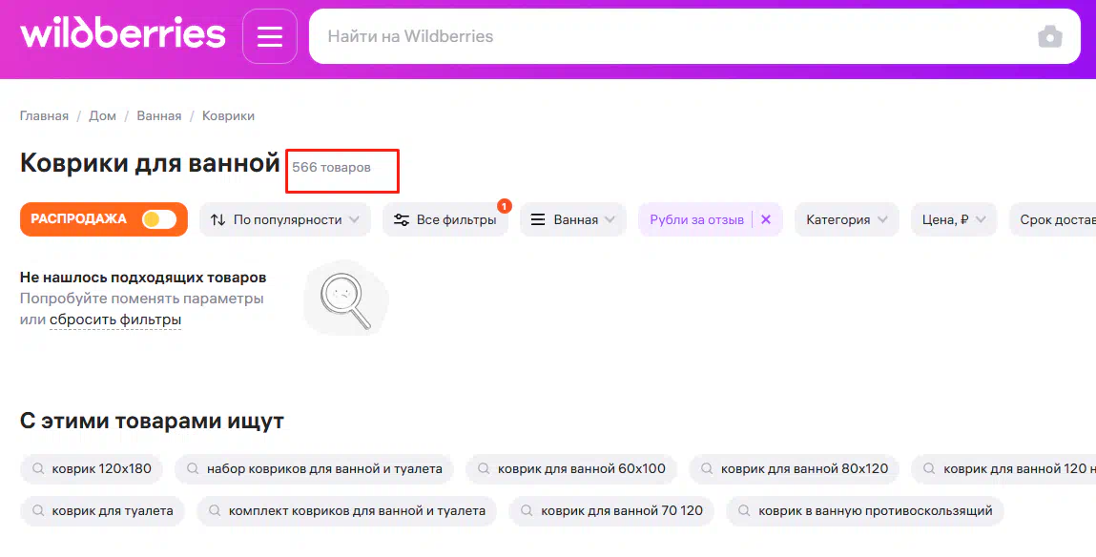This screenshot has width=1096, height=557.
Task: Open 'Все фильтры' panel
Action: [x=445, y=219]
